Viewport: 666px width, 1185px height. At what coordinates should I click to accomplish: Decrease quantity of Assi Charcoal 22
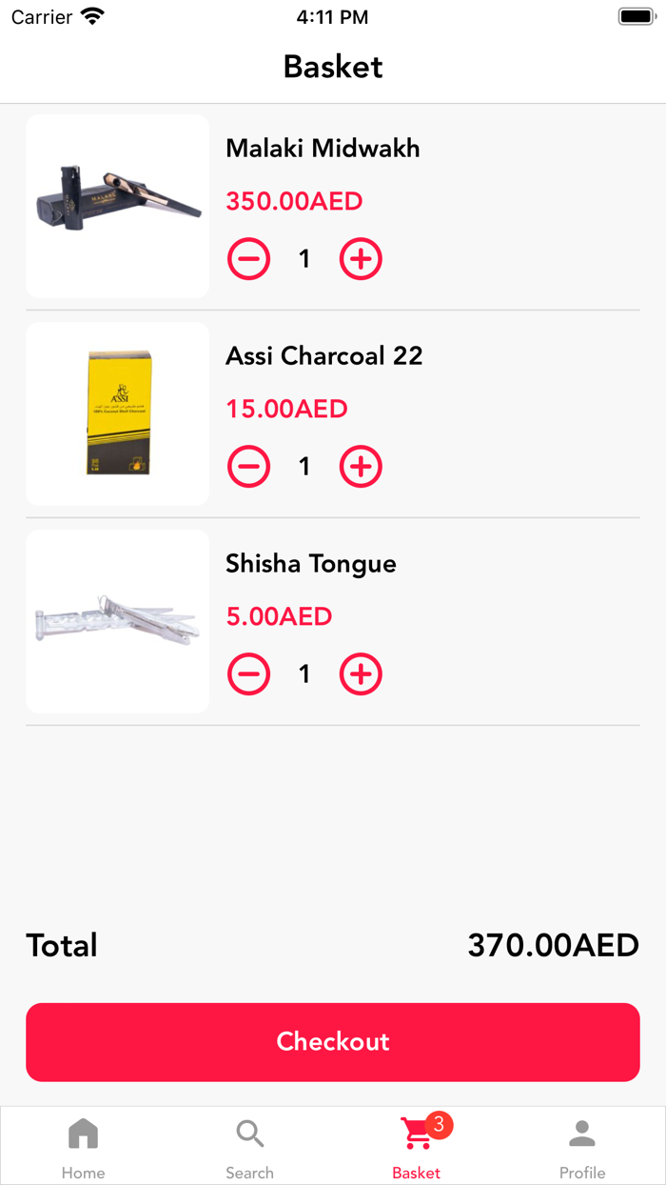pos(248,466)
